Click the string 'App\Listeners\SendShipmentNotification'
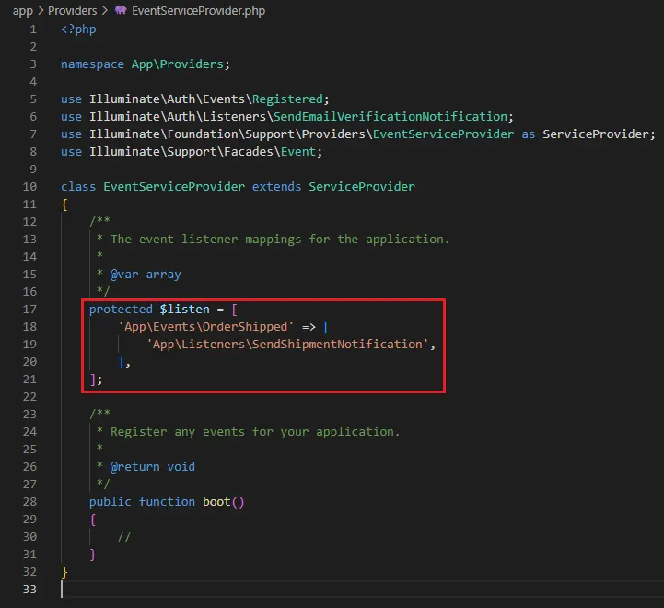 click(287, 345)
